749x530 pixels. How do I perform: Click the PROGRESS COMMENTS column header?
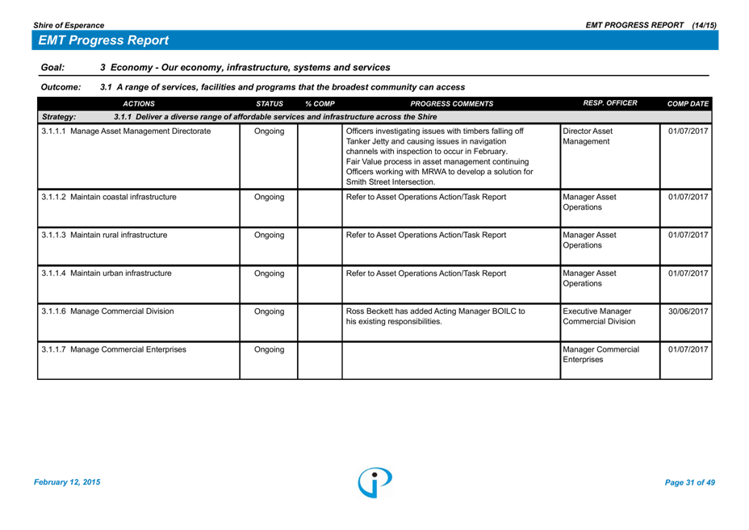pos(451,104)
